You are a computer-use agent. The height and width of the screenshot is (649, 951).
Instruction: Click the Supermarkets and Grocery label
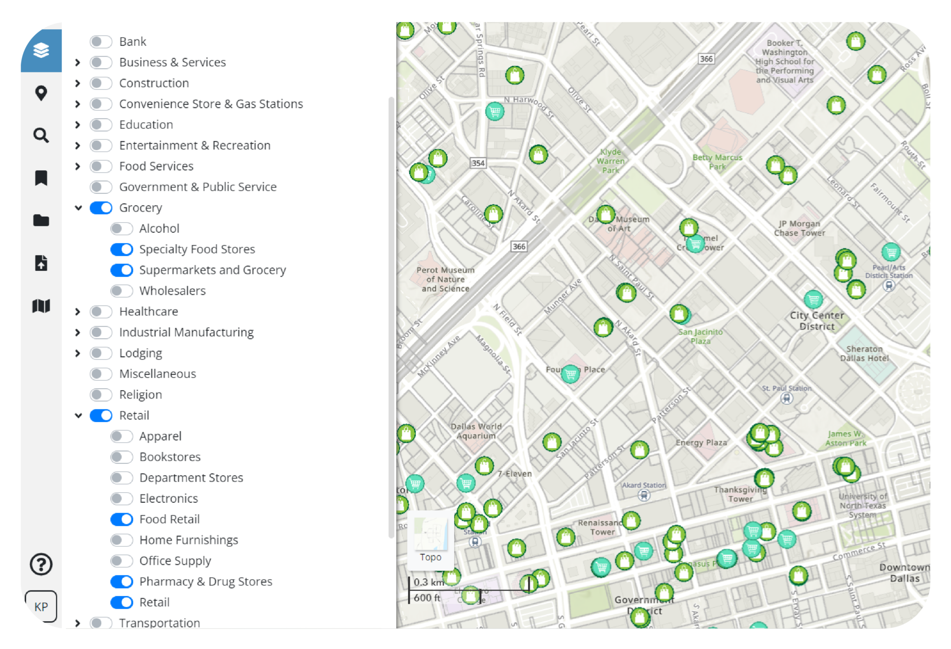pos(212,270)
